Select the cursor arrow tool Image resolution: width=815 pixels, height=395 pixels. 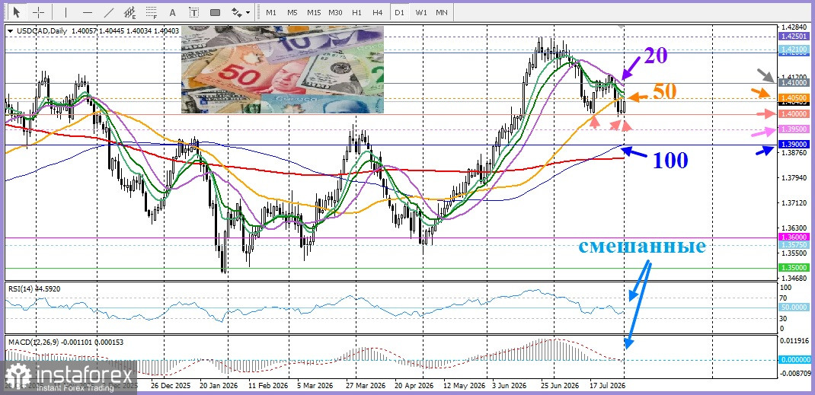(17, 12)
